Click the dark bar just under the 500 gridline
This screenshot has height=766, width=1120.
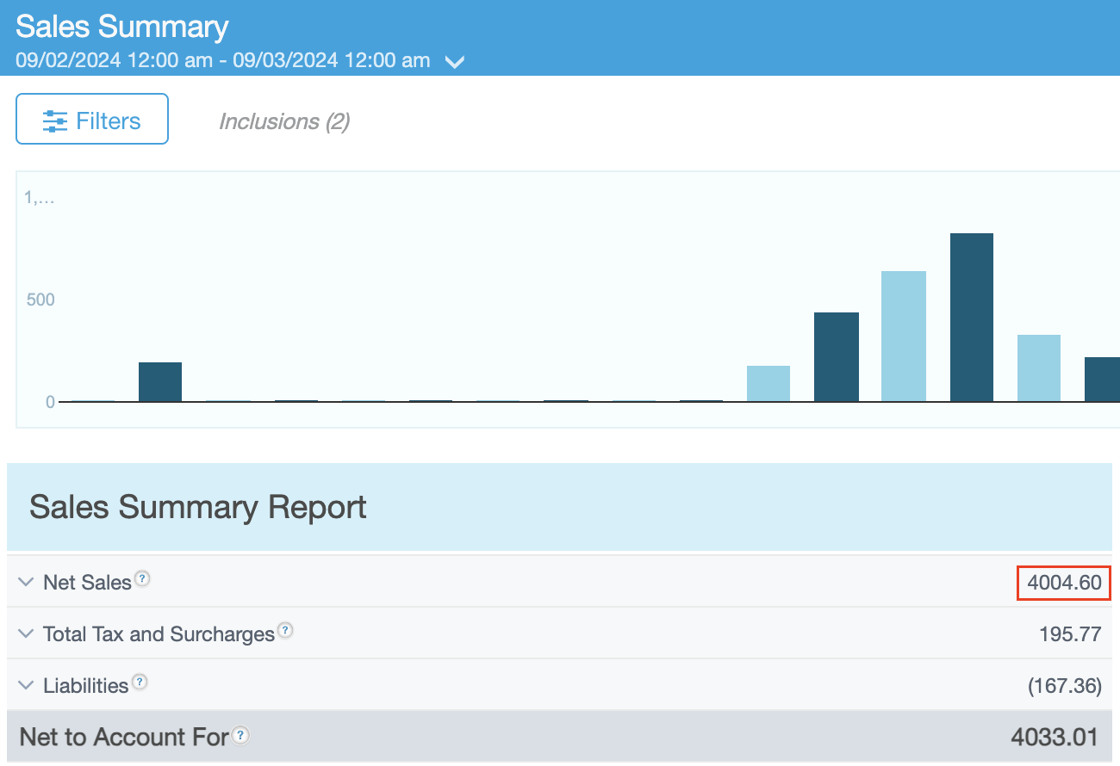[x=837, y=356]
